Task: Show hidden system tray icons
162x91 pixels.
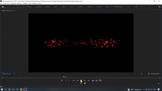Action: [x=144, y=89]
